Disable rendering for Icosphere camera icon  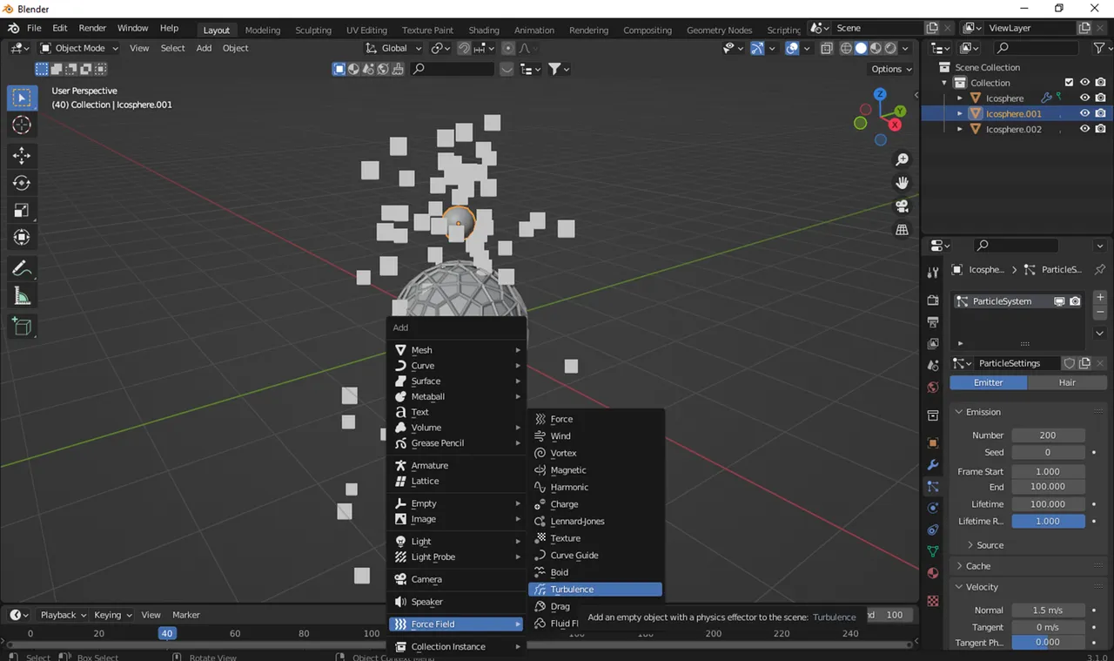1101,98
